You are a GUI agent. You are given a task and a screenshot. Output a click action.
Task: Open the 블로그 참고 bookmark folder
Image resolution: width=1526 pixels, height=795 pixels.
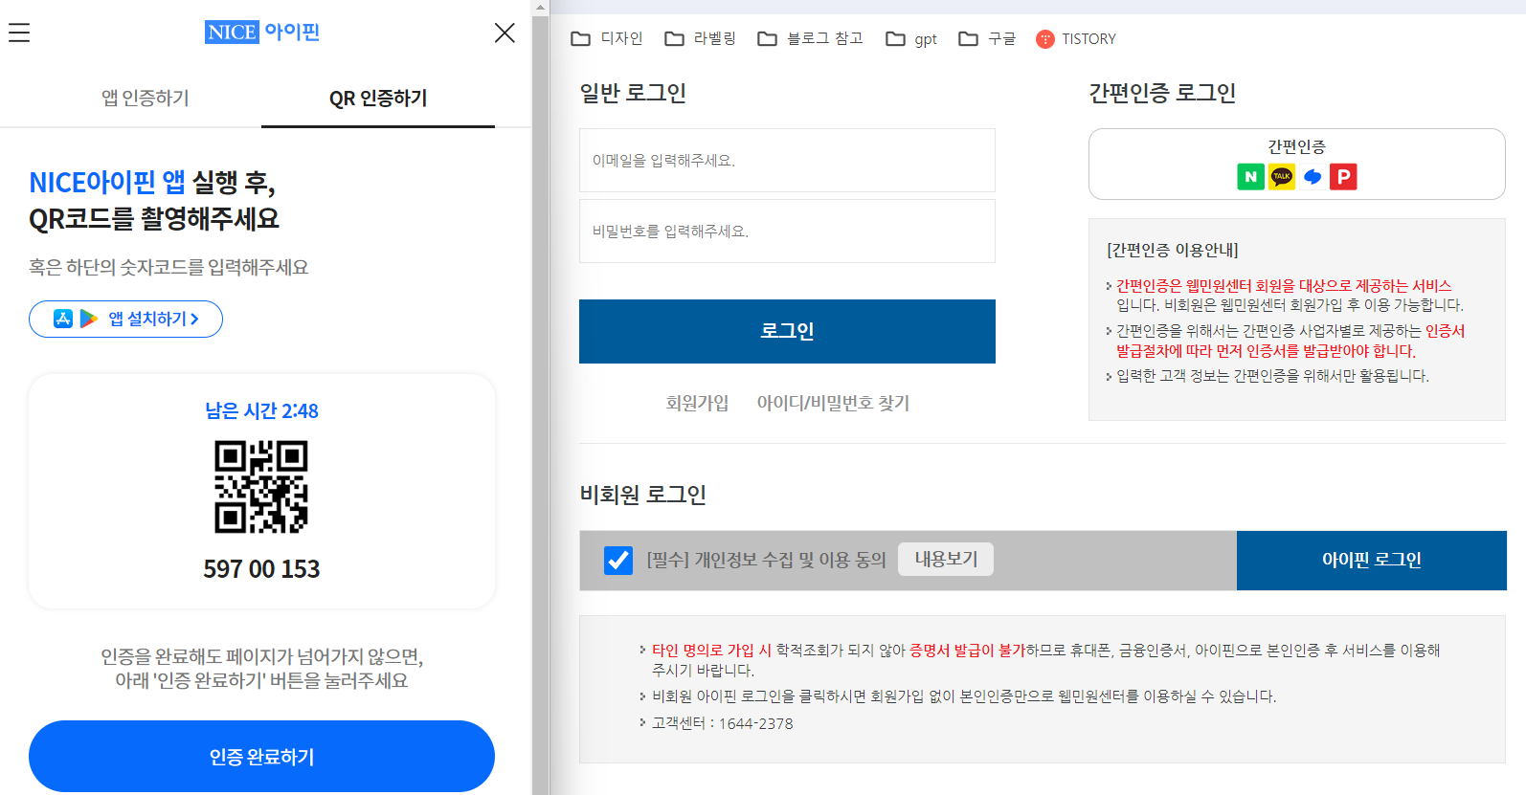coord(810,38)
